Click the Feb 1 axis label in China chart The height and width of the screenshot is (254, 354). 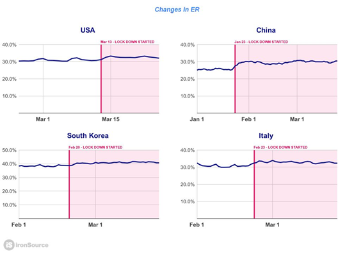(x=248, y=119)
